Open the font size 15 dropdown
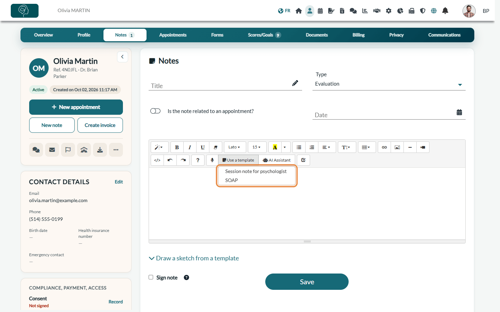 (x=257, y=147)
